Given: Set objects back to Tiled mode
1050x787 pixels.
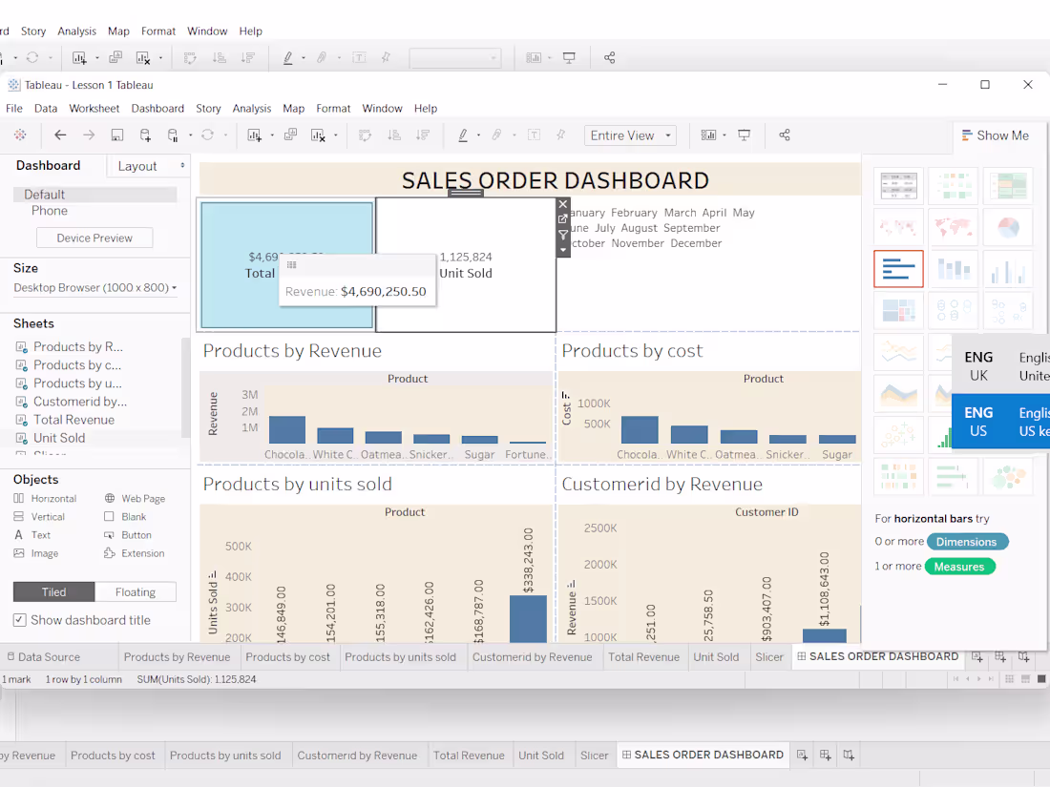Looking at the screenshot, I should click(53, 591).
